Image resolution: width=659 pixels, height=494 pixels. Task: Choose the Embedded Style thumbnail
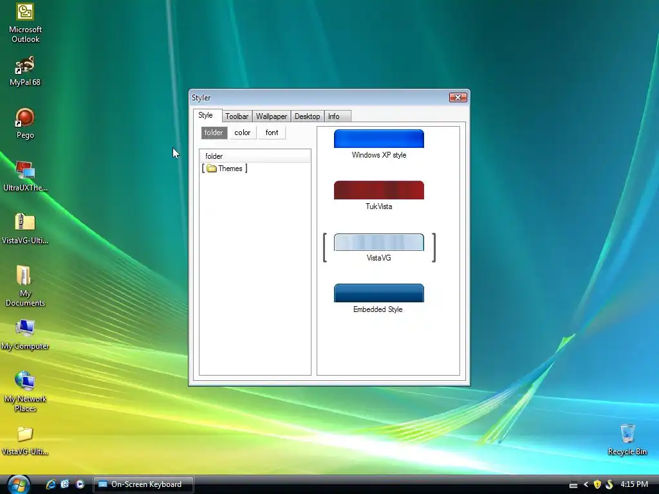pos(378,293)
